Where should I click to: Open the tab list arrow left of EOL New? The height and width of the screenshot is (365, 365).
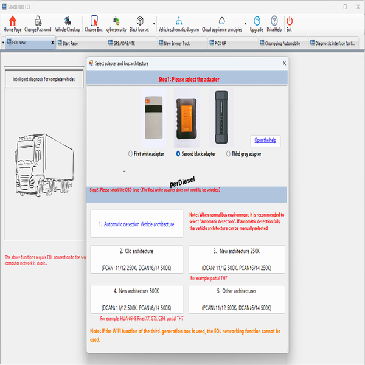point(3,43)
